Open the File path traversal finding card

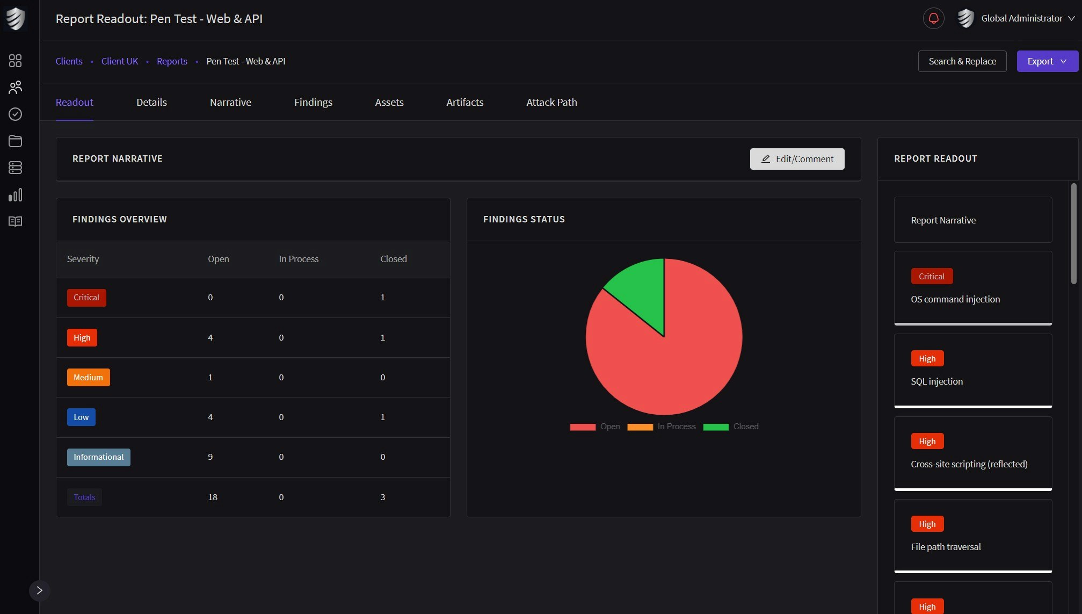[973, 536]
